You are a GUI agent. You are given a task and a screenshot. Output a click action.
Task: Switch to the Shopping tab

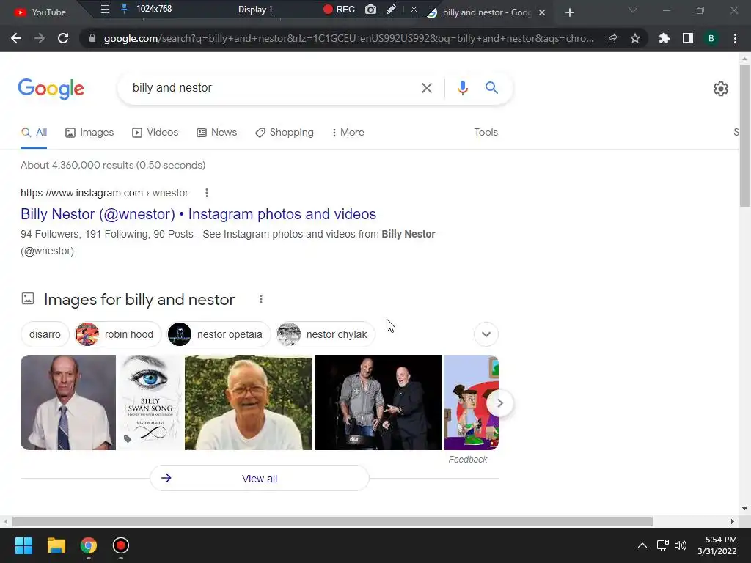(285, 132)
